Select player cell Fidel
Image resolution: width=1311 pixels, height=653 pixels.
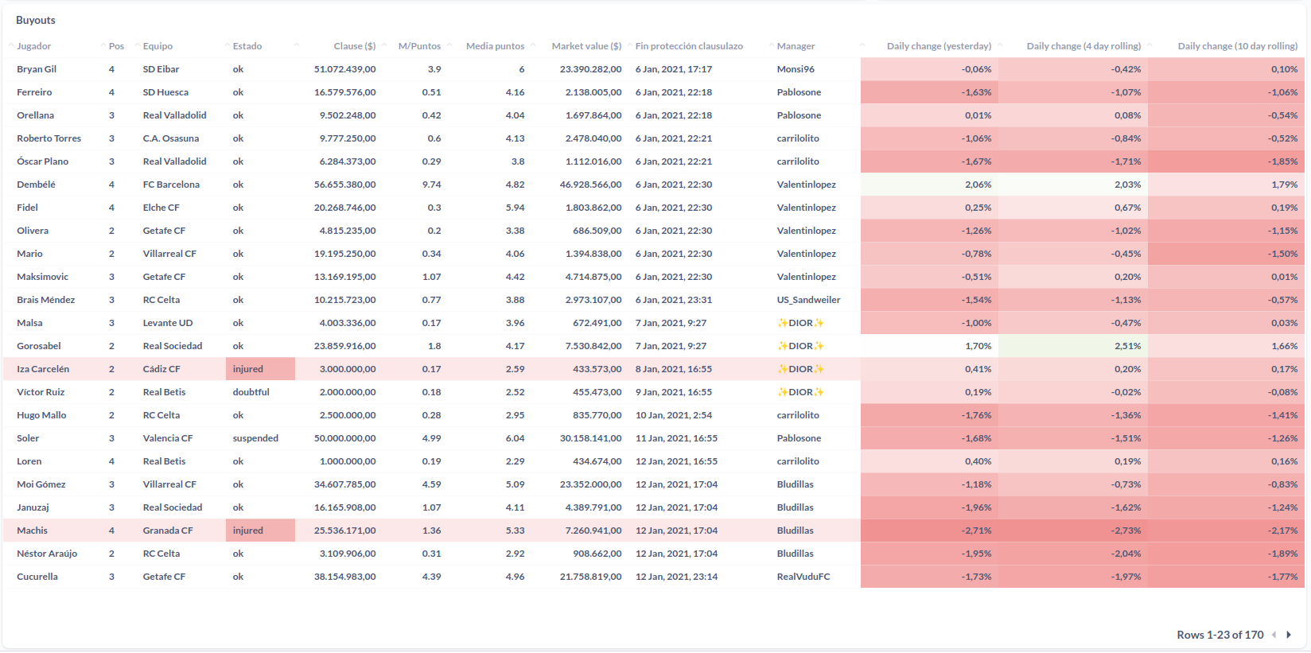(28, 208)
